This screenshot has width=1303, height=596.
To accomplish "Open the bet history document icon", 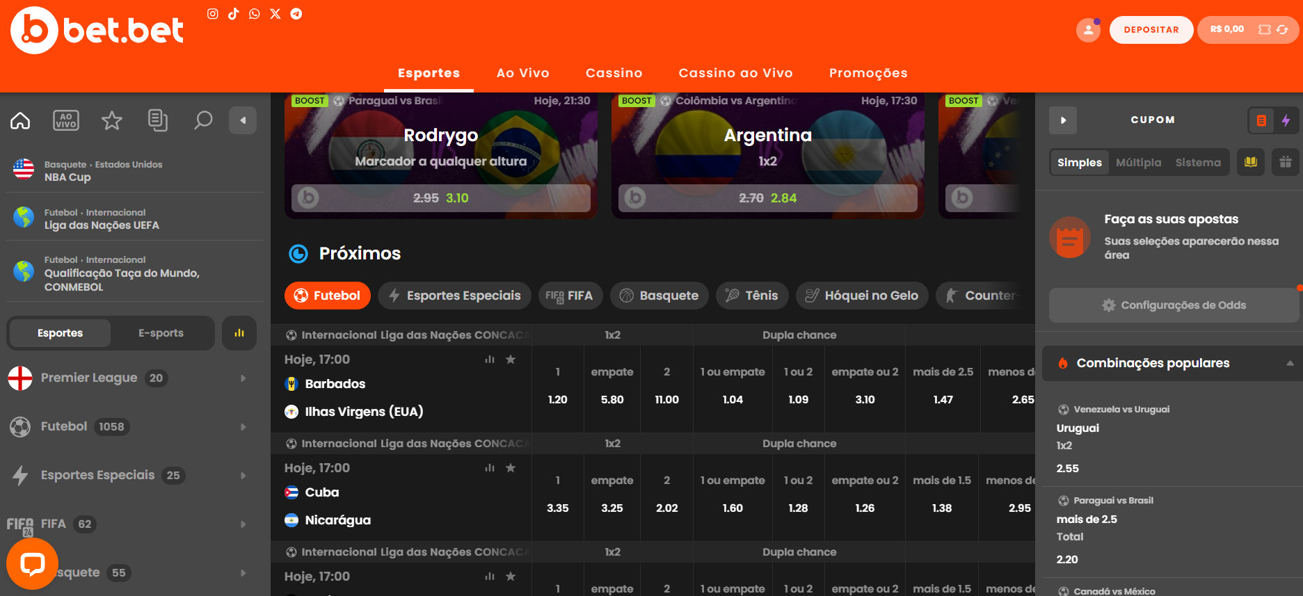I will click(x=158, y=120).
